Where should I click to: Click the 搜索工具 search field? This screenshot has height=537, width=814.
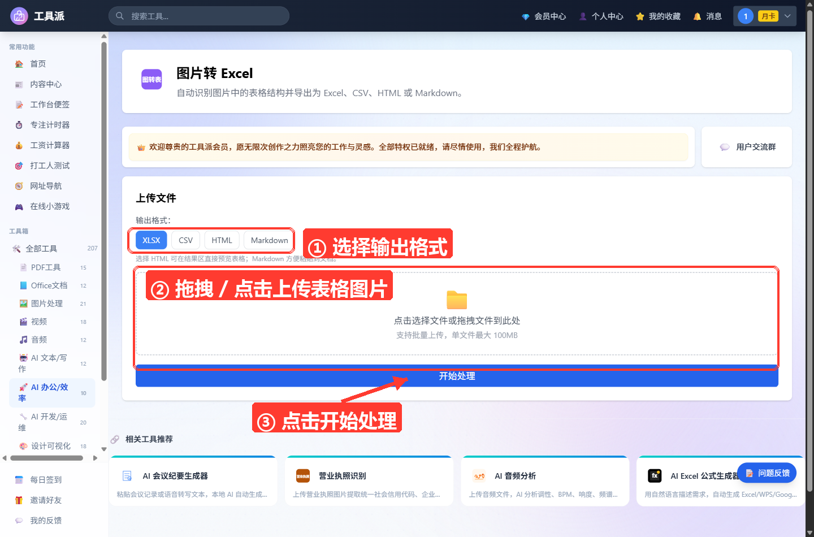(199, 16)
